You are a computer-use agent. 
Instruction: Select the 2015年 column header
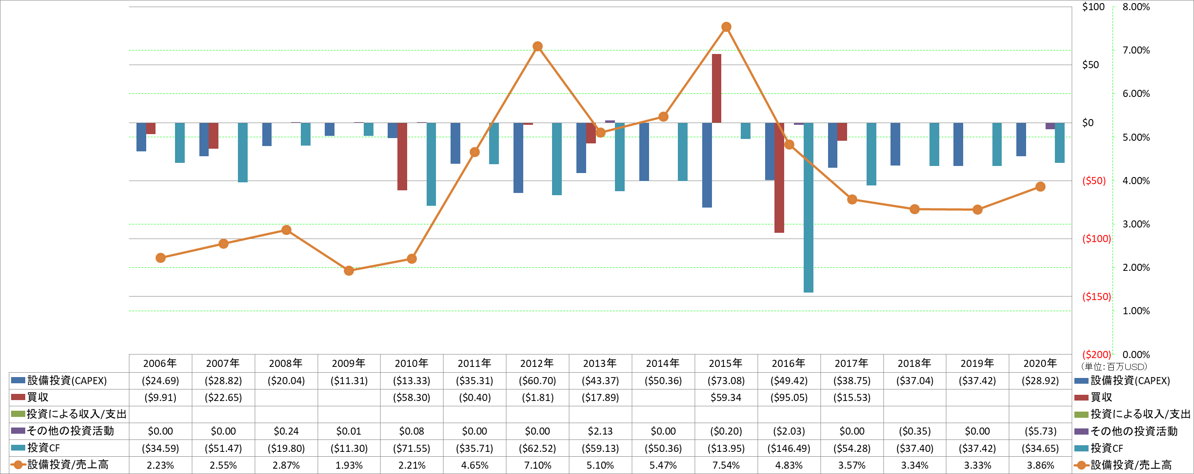pyautogui.click(x=726, y=363)
